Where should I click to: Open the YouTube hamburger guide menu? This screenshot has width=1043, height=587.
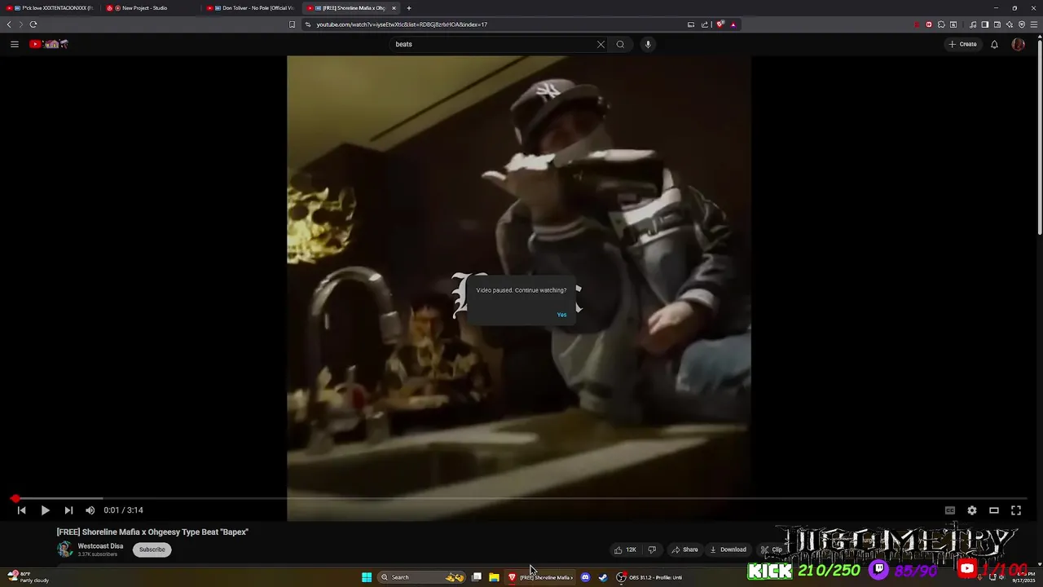pos(14,44)
